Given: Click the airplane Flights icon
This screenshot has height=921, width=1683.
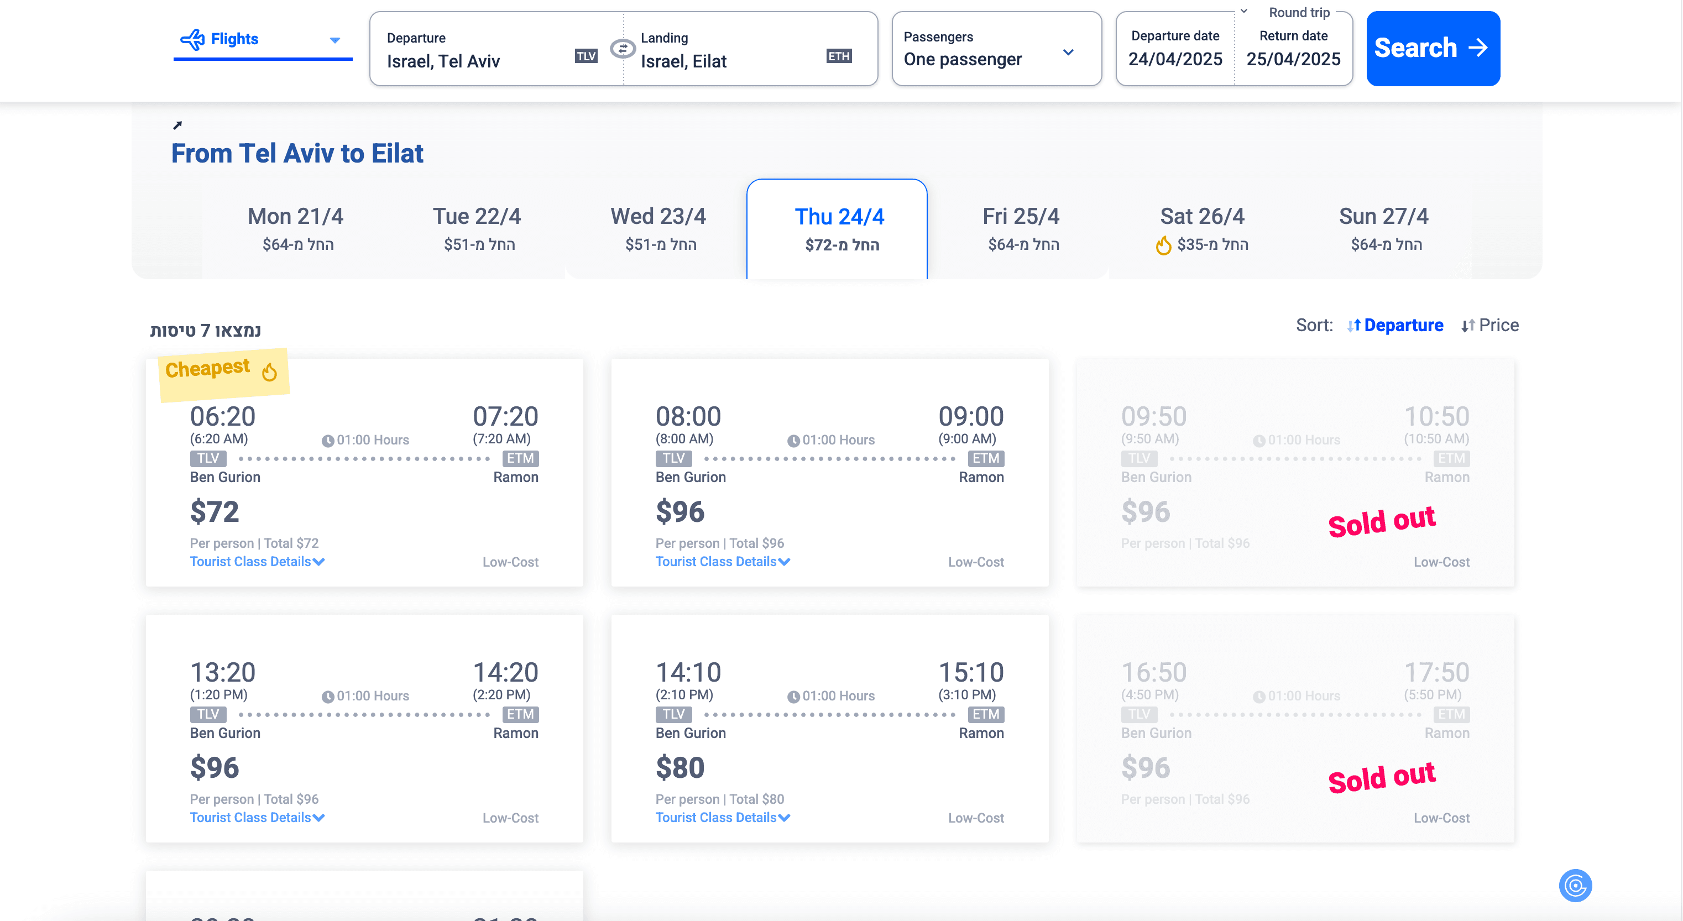Looking at the screenshot, I should pyautogui.click(x=192, y=39).
